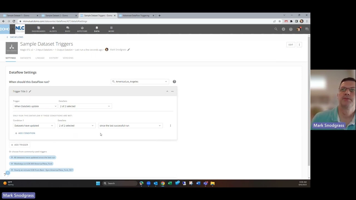Open the Buzz conversations panel icon

[307, 29]
